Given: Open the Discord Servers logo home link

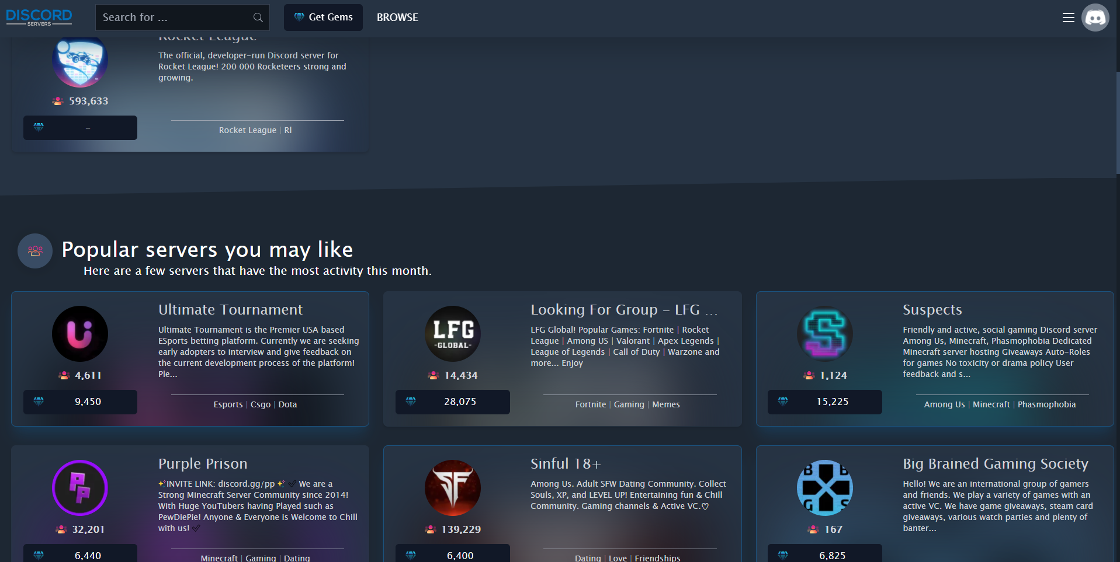Looking at the screenshot, I should click(x=39, y=17).
